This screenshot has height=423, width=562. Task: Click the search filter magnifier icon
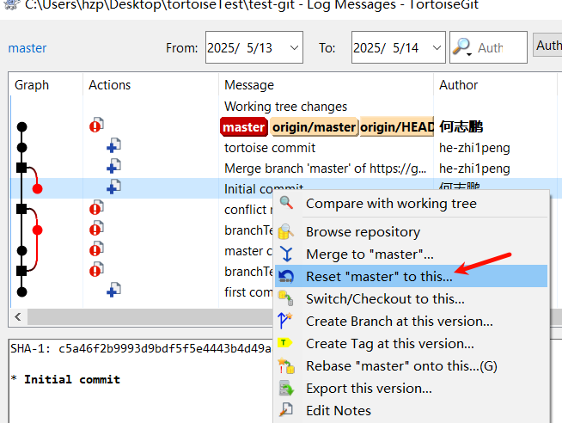[461, 46]
